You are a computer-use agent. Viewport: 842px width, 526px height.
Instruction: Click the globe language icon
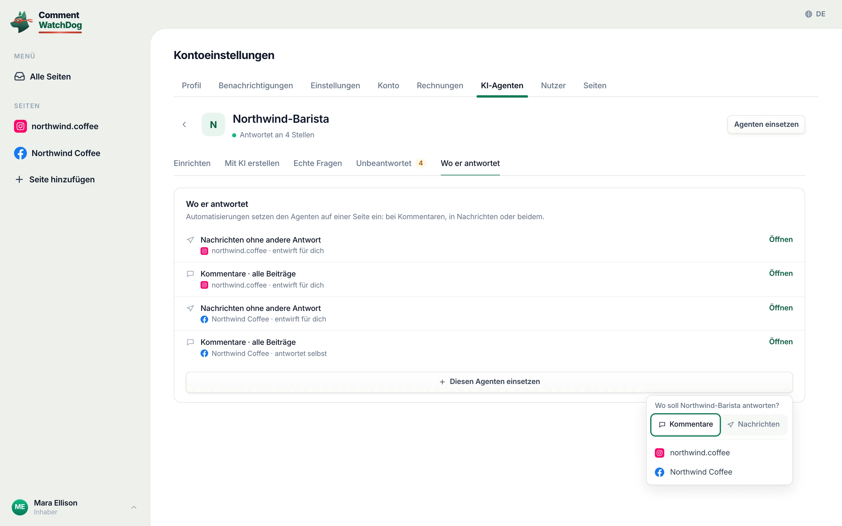tap(809, 14)
